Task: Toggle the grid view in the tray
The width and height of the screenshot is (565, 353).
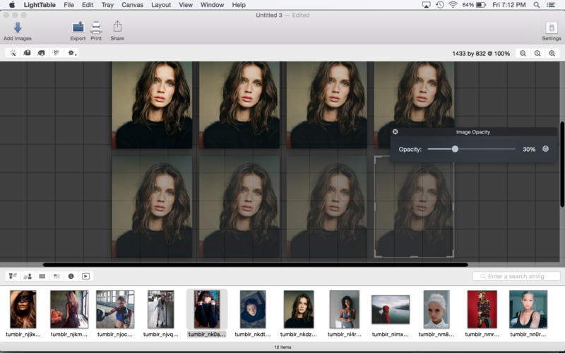Action: pyautogui.click(x=42, y=276)
